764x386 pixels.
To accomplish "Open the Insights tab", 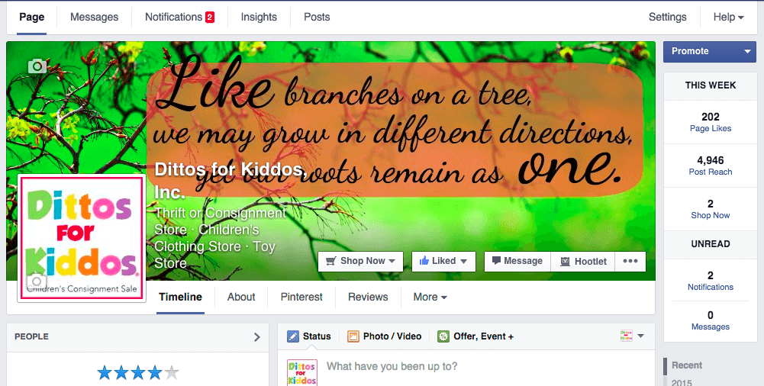I will pos(259,17).
